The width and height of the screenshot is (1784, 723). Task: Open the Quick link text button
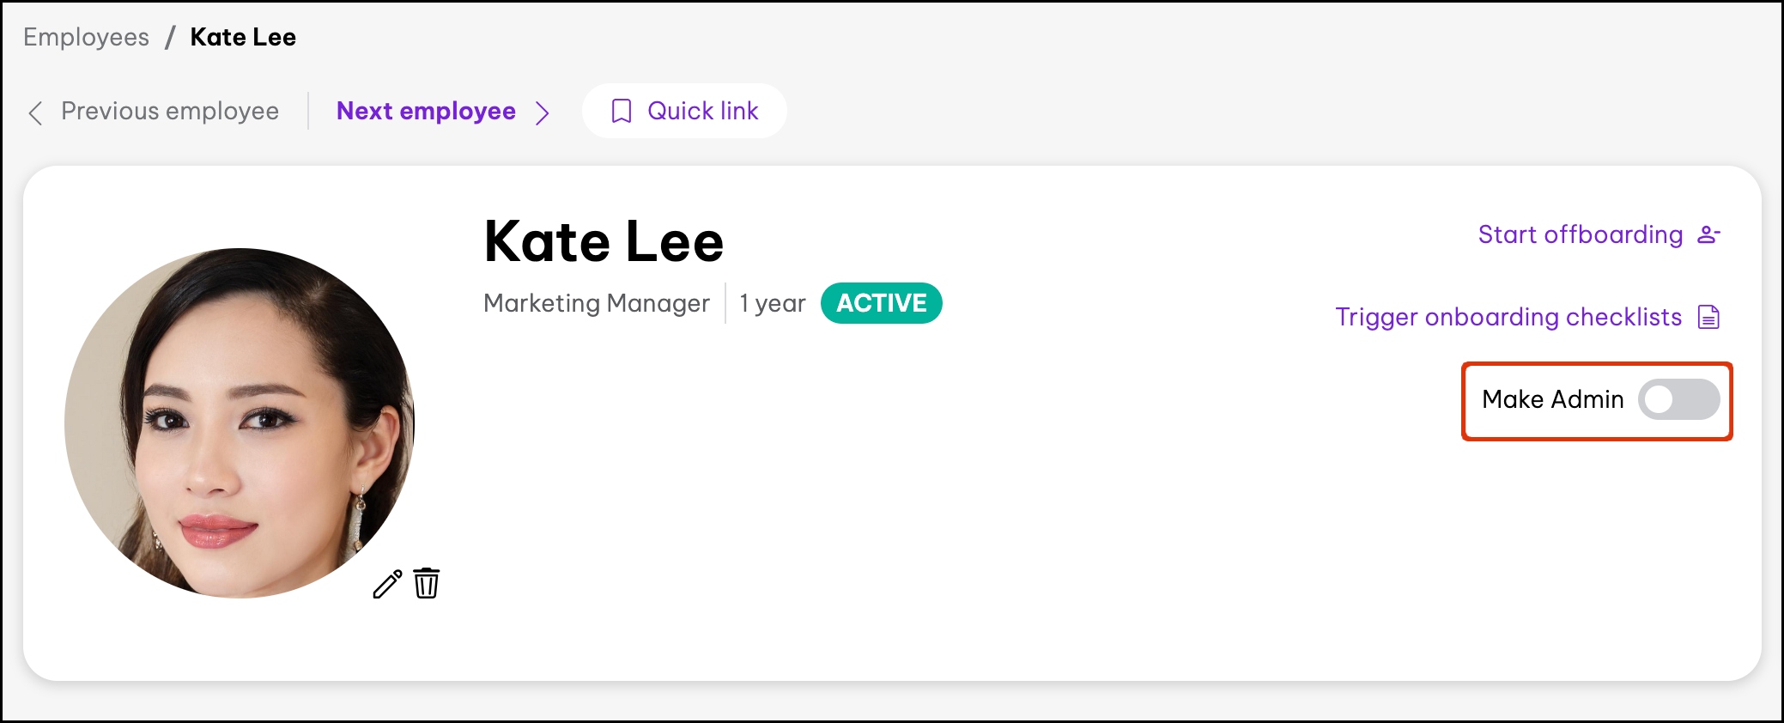pos(702,111)
